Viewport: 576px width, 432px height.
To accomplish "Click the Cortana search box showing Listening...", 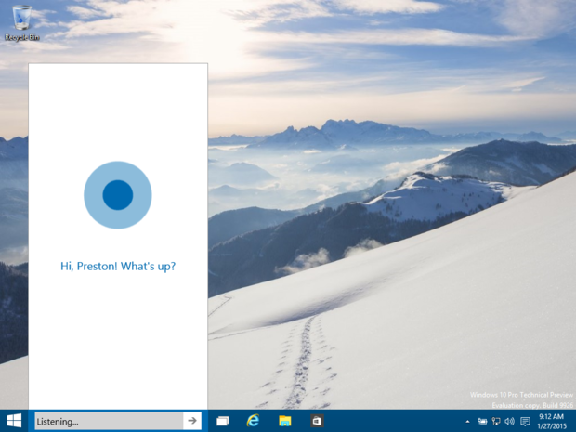I will tap(109, 421).
